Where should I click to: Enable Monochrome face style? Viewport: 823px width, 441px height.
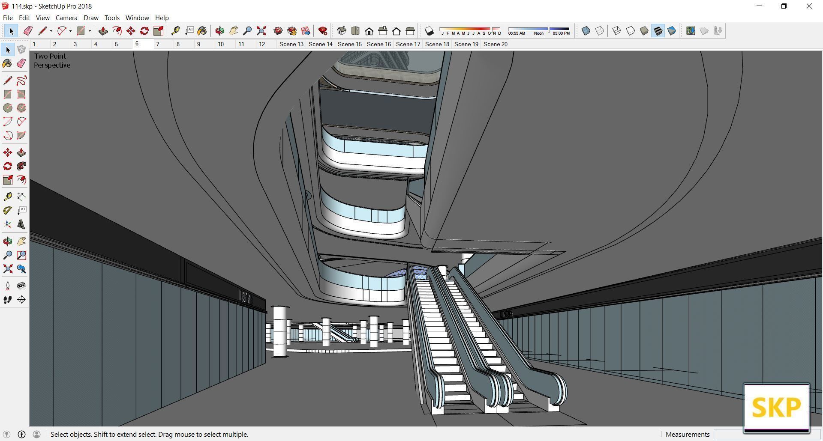coord(672,31)
